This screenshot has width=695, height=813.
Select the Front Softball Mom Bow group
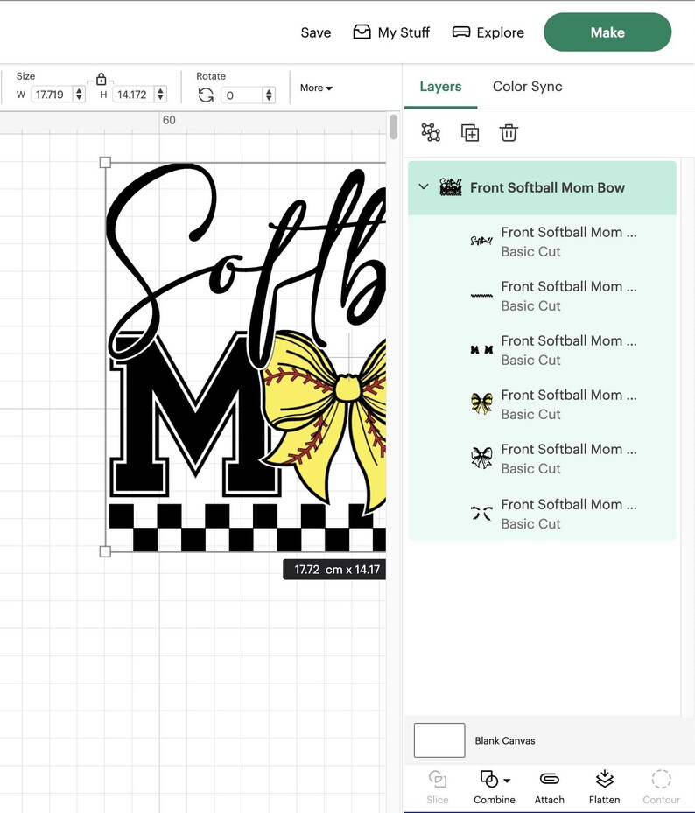point(542,187)
